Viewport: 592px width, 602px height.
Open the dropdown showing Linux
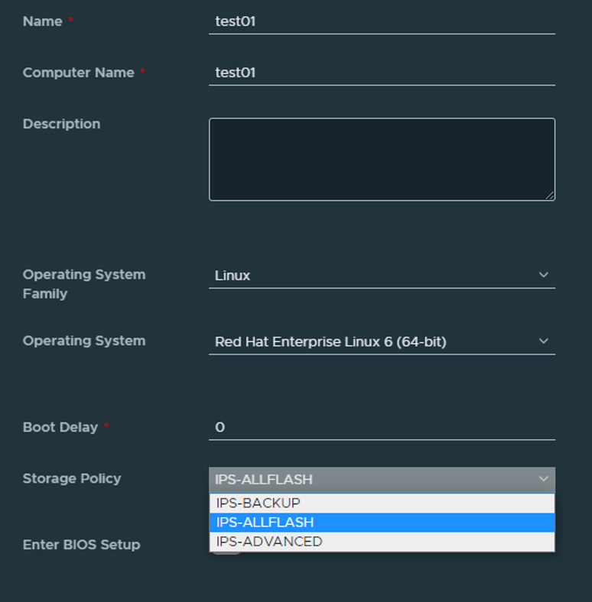click(x=382, y=275)
